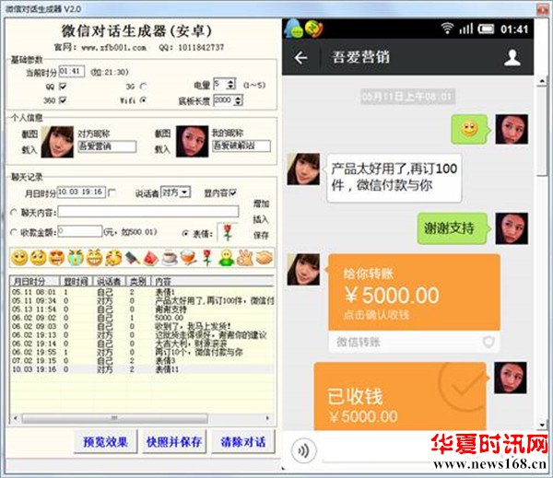Click the 给你转账 ¥5000.00 transfer bubble
This screenshot has height=478, width=553.
pos(414,303)
